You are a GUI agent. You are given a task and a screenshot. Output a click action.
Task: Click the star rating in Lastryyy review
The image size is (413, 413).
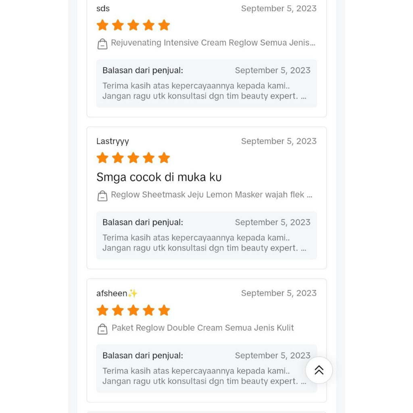point(133,158)
